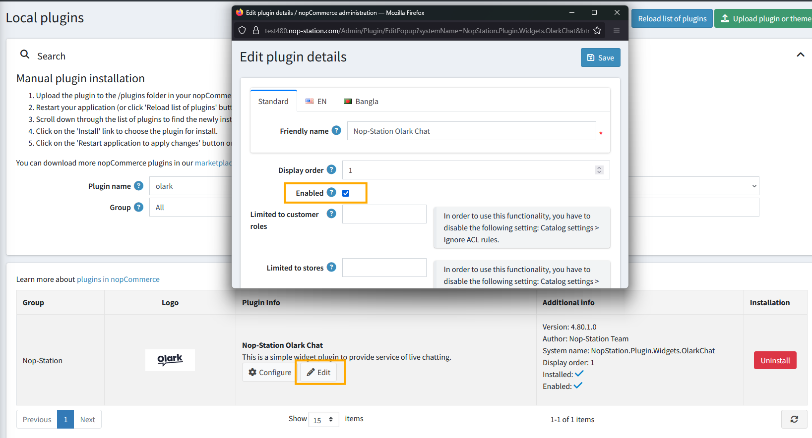Image resolution: width=812 pixels, height=438 pixels.
Task: Switch to the Bangla language tab
Action: (361, 101)
